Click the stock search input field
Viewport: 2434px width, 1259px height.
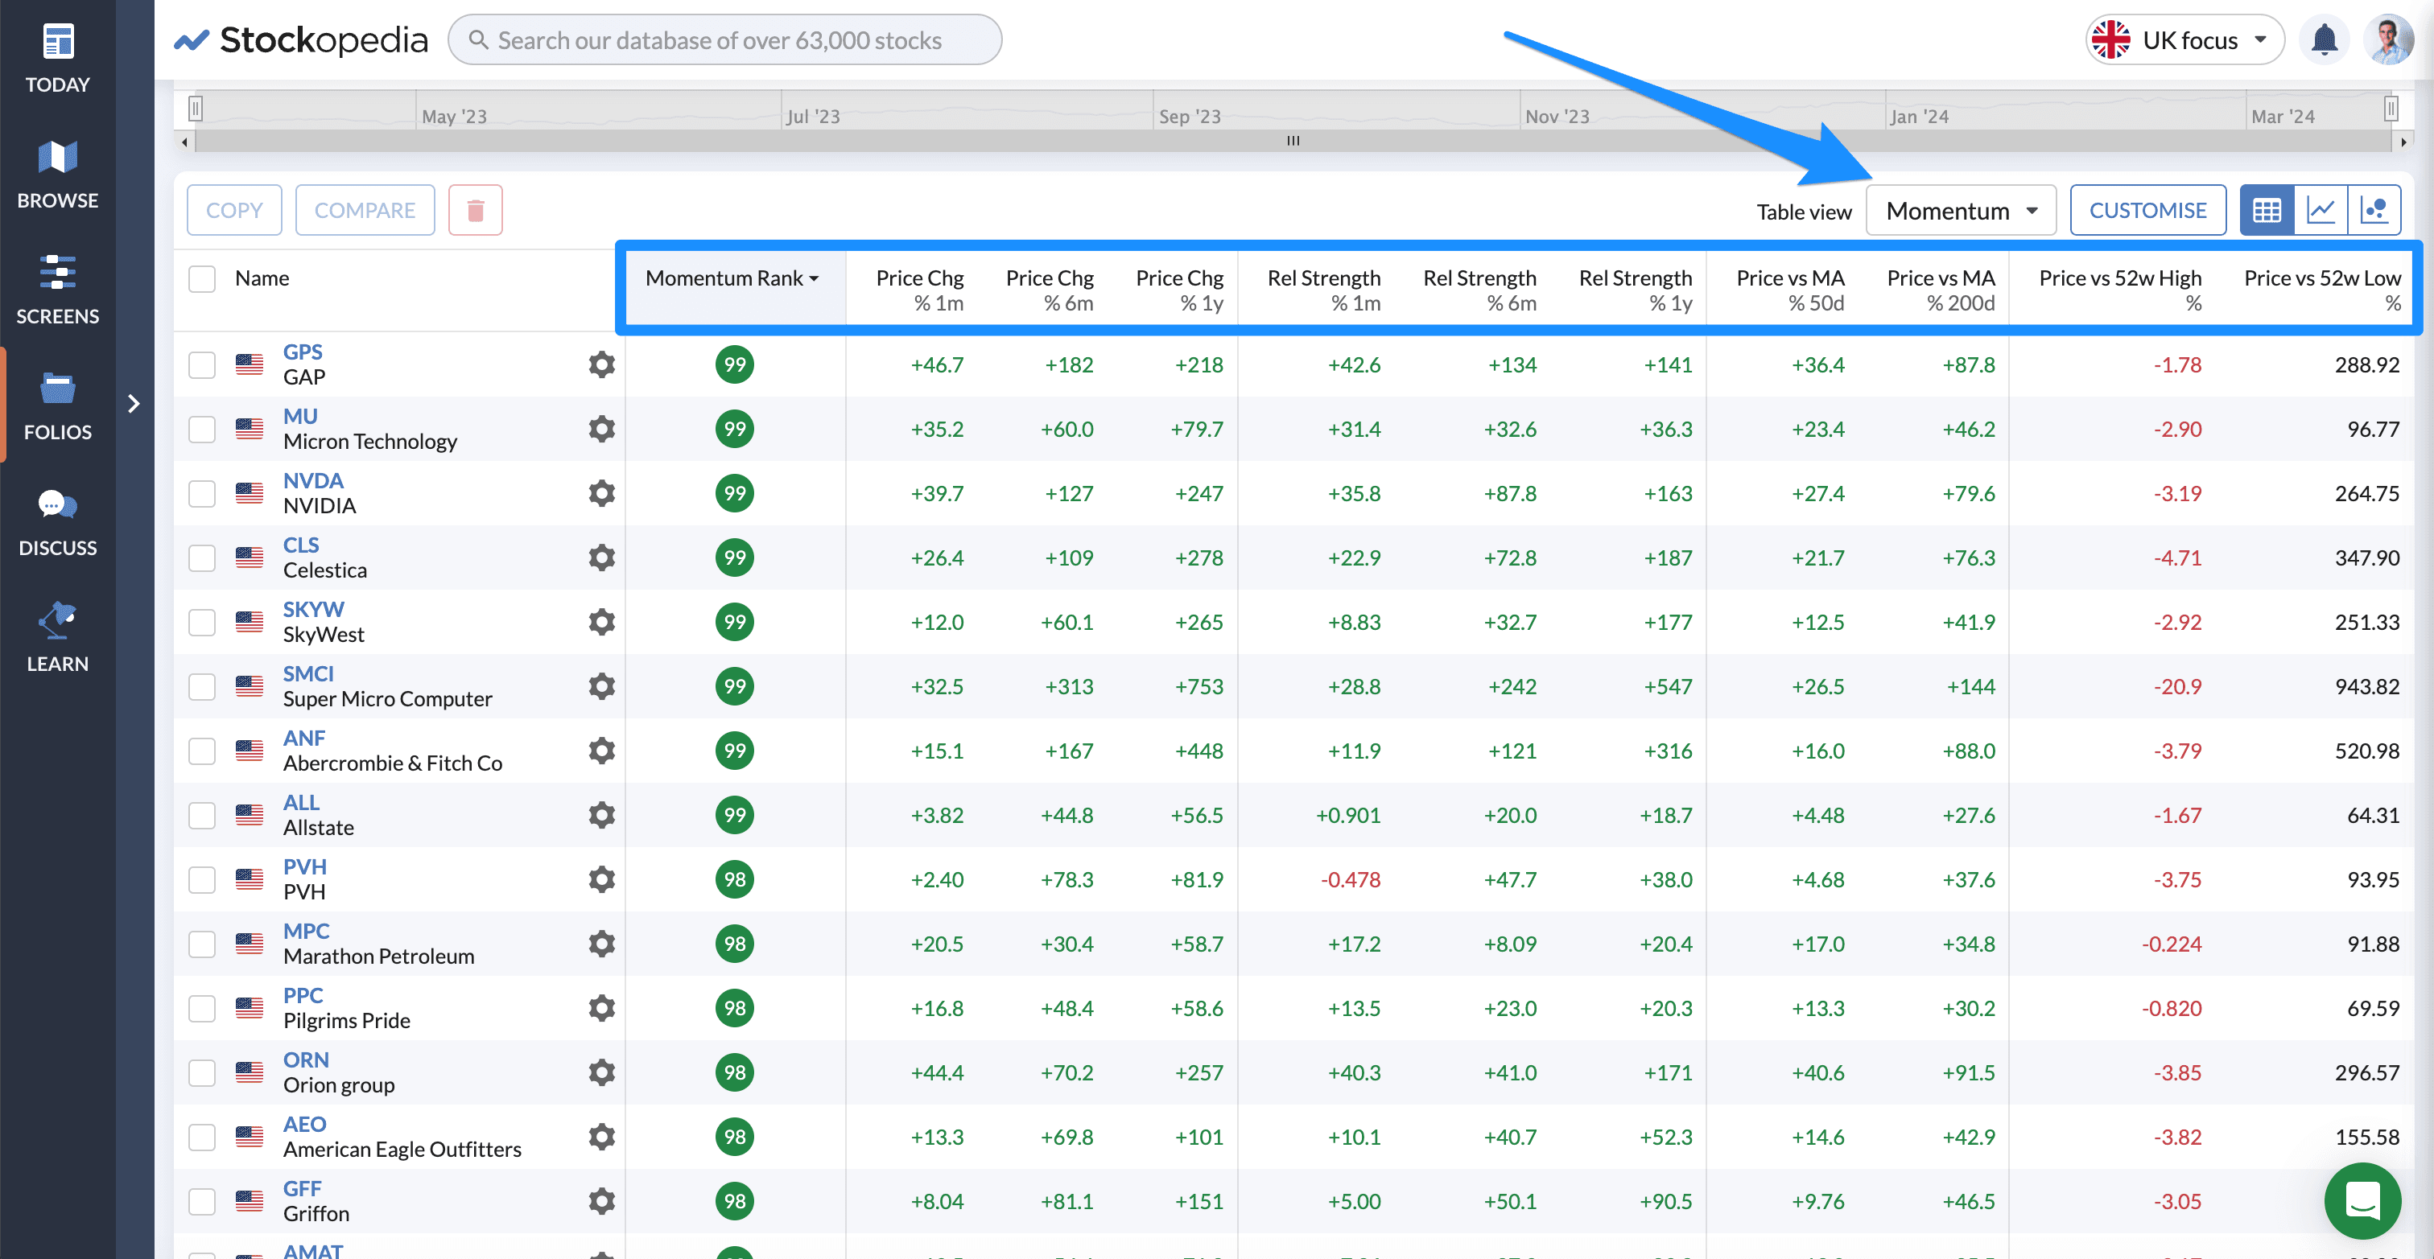pyautogui.click(x=724, y=39)
